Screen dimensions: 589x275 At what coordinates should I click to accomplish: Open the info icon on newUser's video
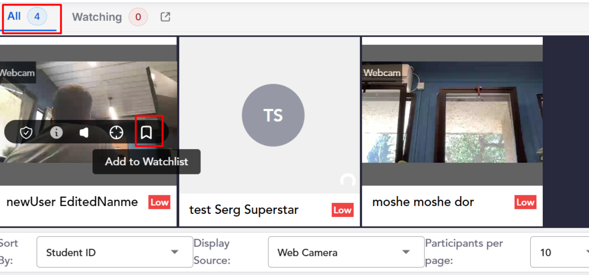pyautogui.click(x=56, y=132)
